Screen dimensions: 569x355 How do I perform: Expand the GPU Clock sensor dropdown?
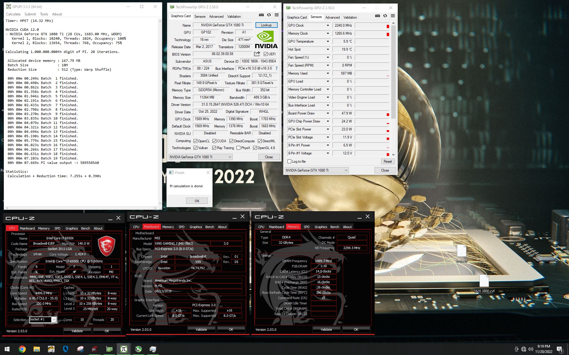pos(328,25)
